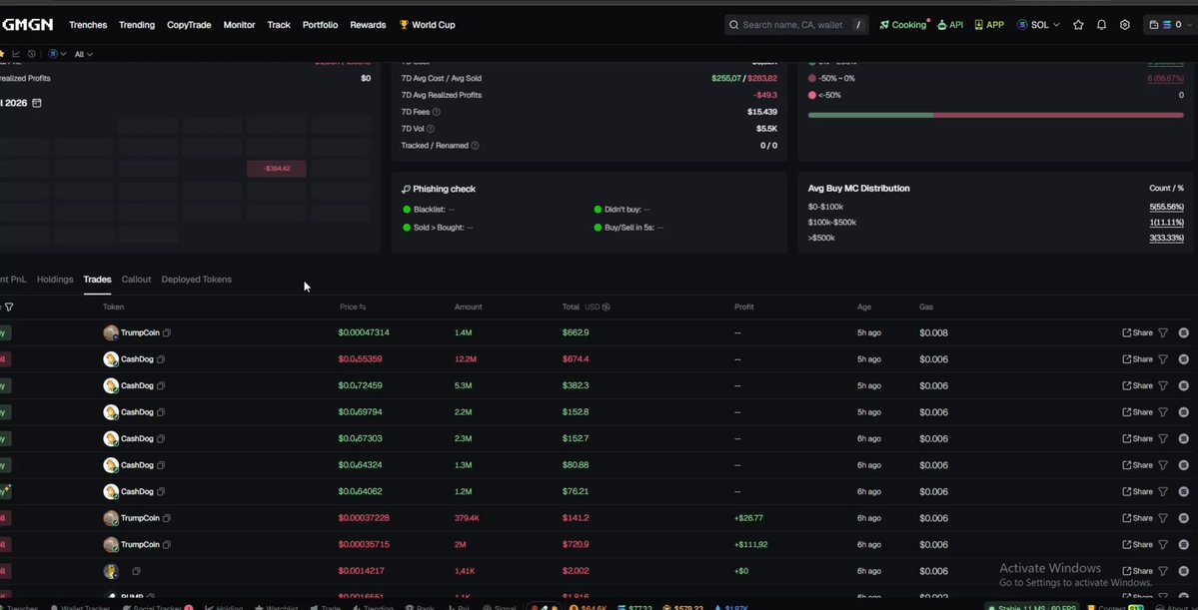The image size is (1198, 610).
Task: Open the calendar icon next to 2026
Action: tap(37, 103)
